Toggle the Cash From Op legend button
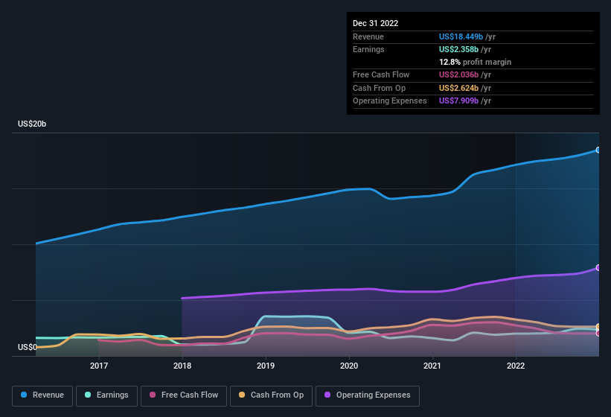The width and height of the screenshot is (611, 417). point(271,395)
